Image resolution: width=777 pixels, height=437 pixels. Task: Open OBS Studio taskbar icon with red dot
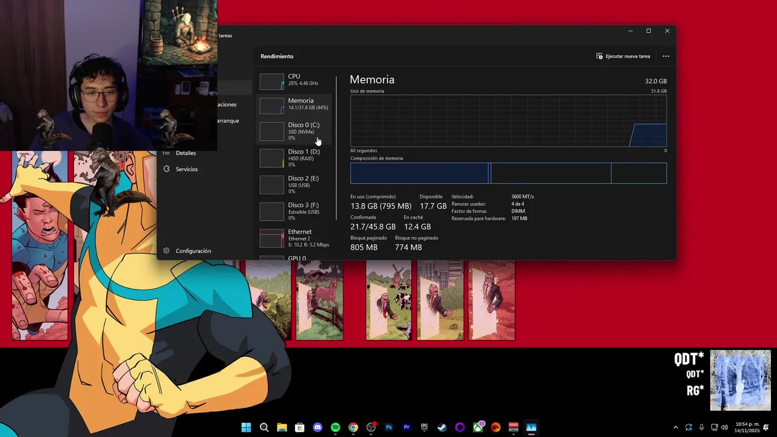click(x=371, y=427)
